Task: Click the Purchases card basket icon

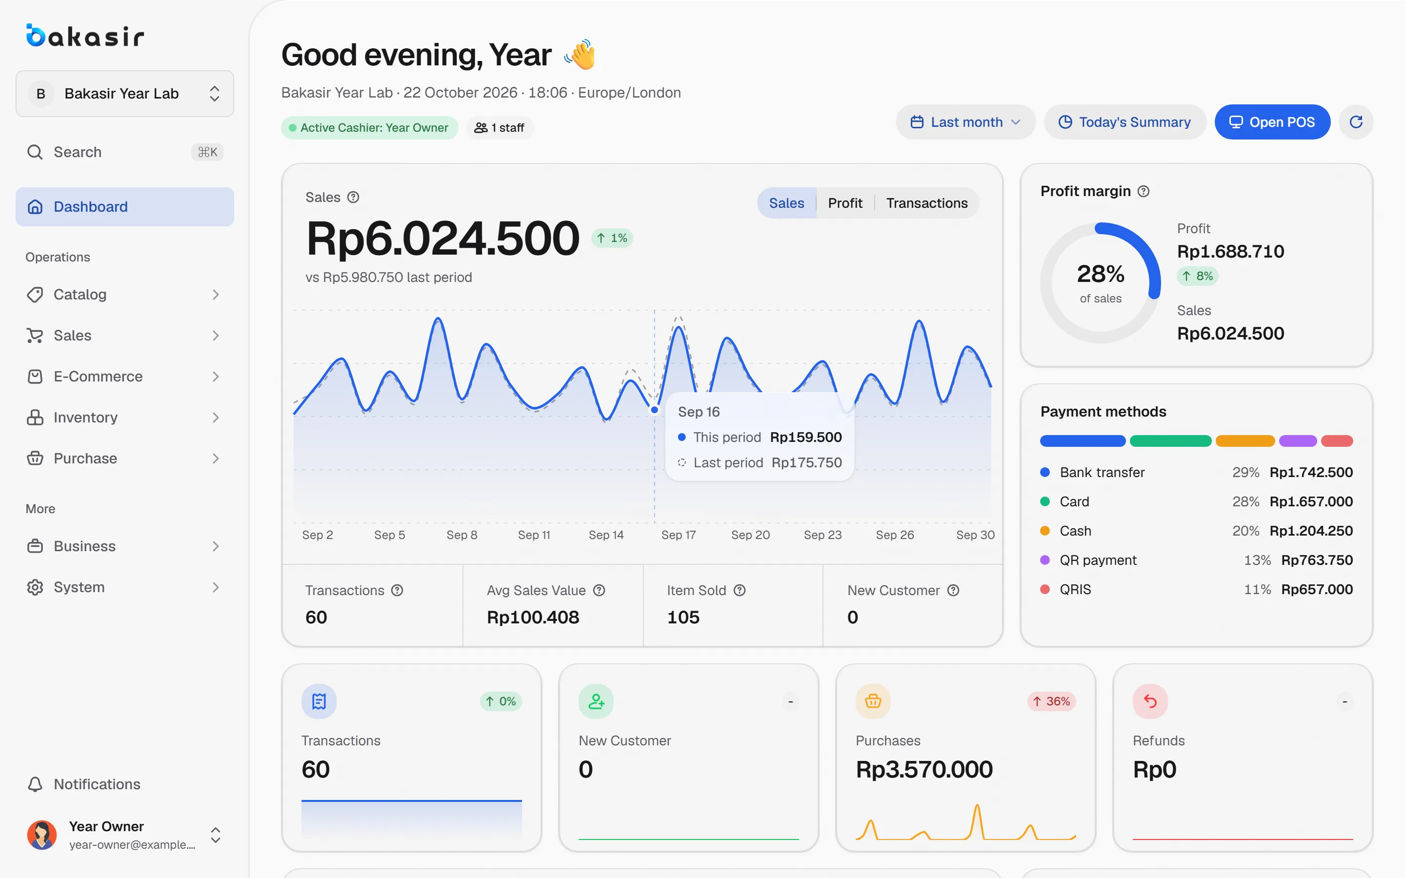Action: [873, 701]
